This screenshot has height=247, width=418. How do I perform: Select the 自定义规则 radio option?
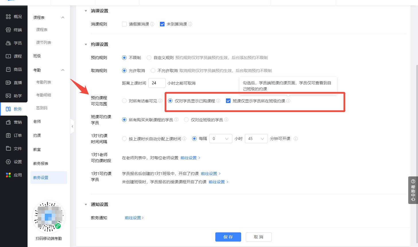point(149,58)
